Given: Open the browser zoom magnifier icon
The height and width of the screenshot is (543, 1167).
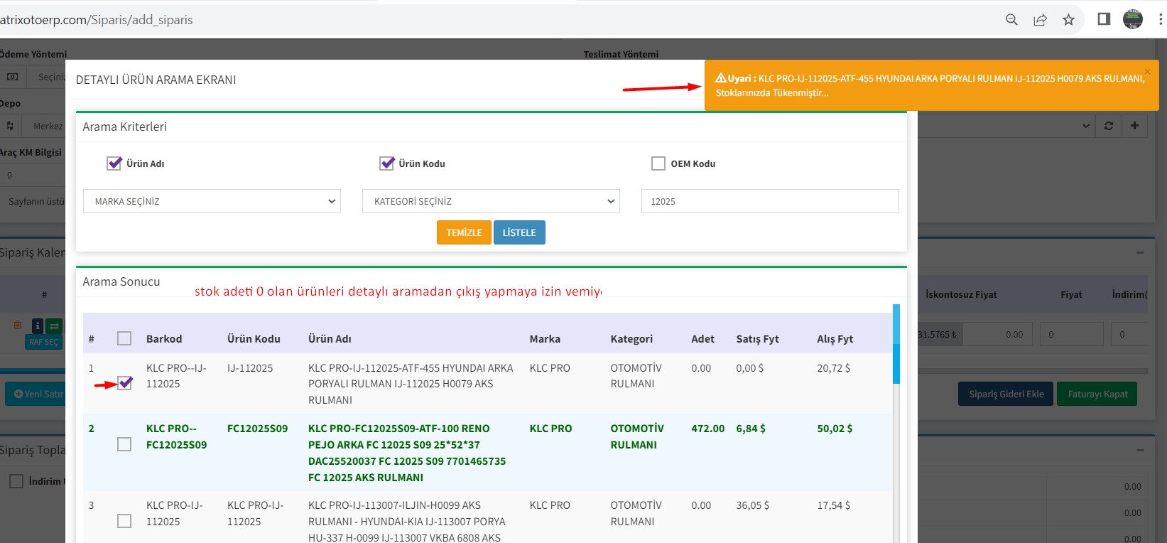Looking at the screenshot, I should [1011, 20].
